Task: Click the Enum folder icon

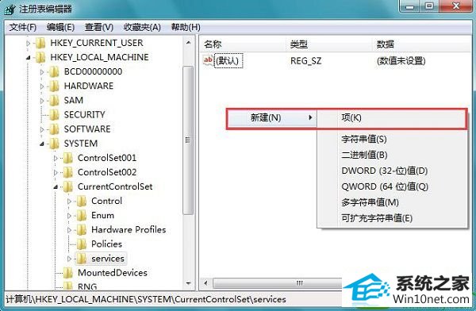Action: [x=82, y=215]
